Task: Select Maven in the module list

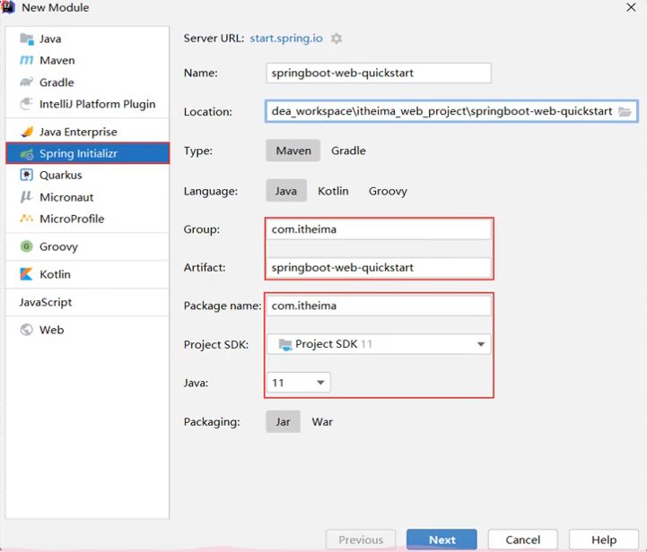Action: point(87,61)
